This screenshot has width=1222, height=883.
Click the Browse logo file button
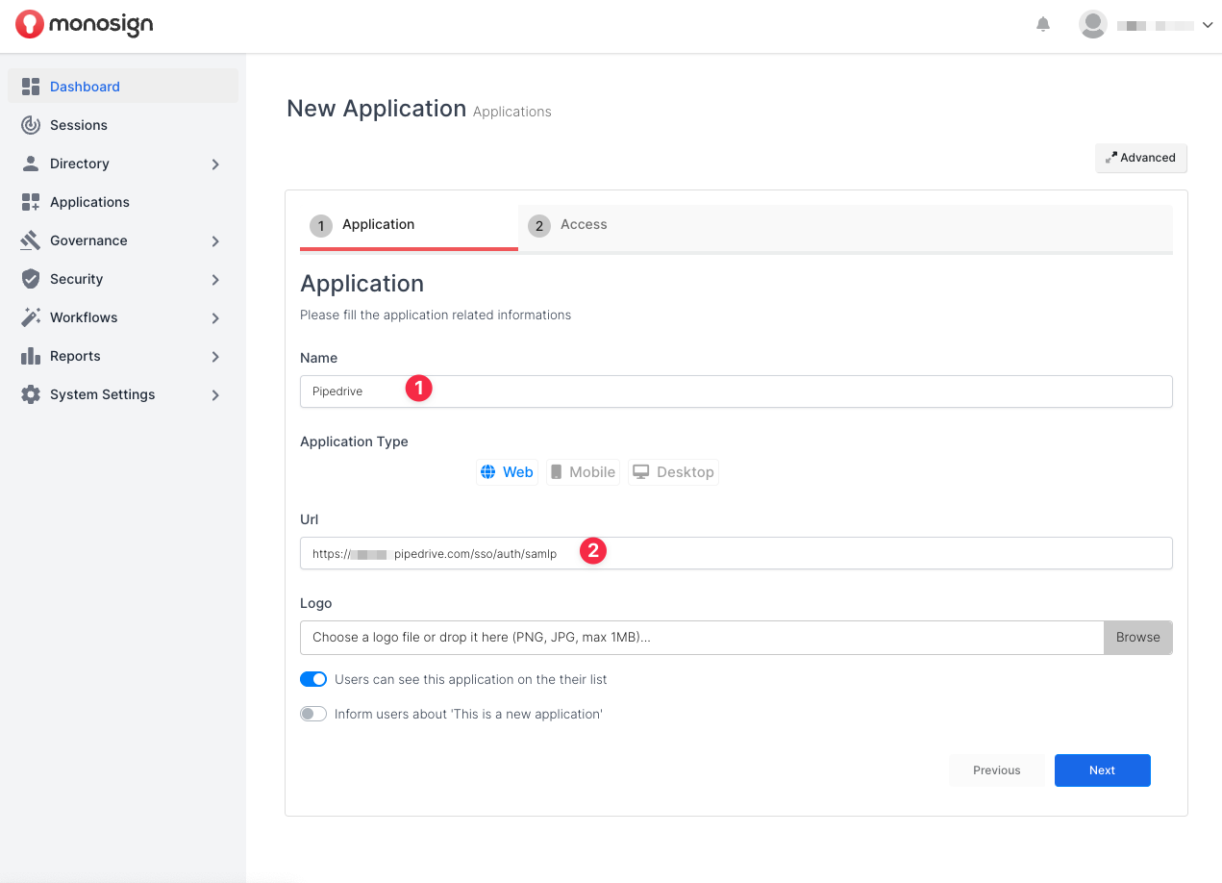coord(1137,638)
